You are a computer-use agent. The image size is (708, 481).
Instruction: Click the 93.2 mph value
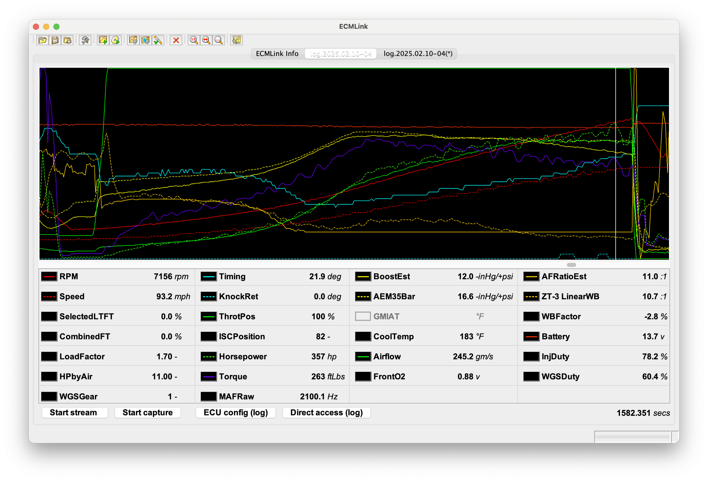(x=173, y=296)
